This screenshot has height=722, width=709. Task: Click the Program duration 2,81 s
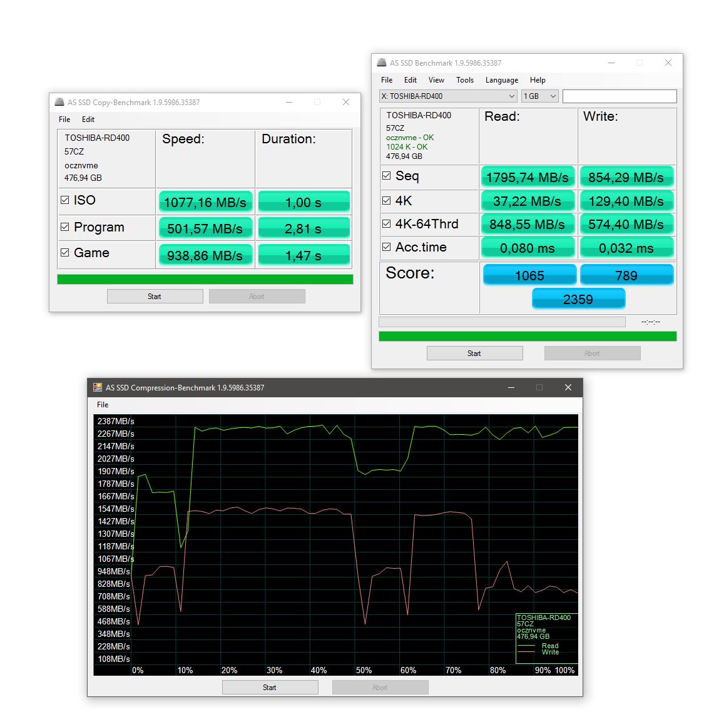point(303,229)
